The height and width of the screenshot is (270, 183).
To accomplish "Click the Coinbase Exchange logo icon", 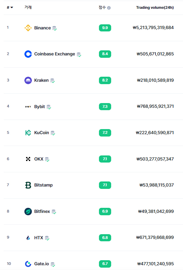I will click(28, 54).
